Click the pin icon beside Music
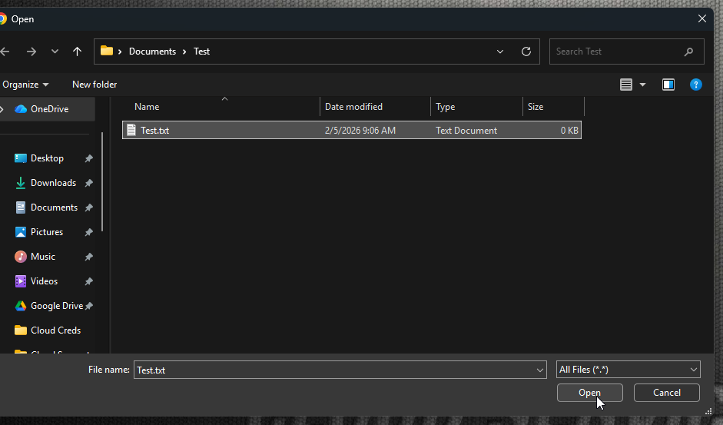The height and width of the screenshot is (425, 723). pos(89,257)
